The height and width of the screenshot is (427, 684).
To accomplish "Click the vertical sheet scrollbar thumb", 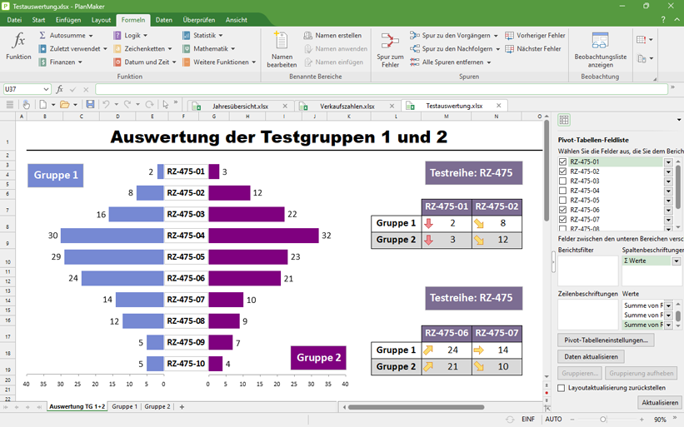I will (547, 170).
